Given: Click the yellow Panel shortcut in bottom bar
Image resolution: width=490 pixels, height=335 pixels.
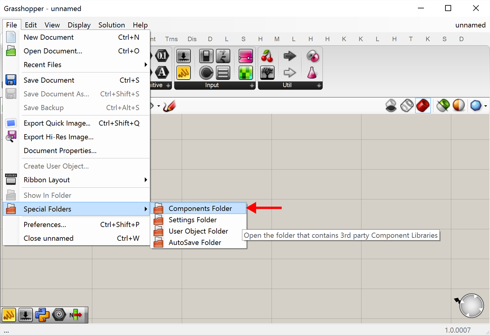Looking at the screenshot, I should pyautogui.click(x=9, y=315).
